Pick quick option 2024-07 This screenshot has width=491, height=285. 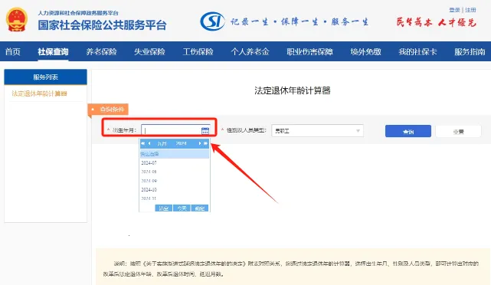[x=149, y=163]
